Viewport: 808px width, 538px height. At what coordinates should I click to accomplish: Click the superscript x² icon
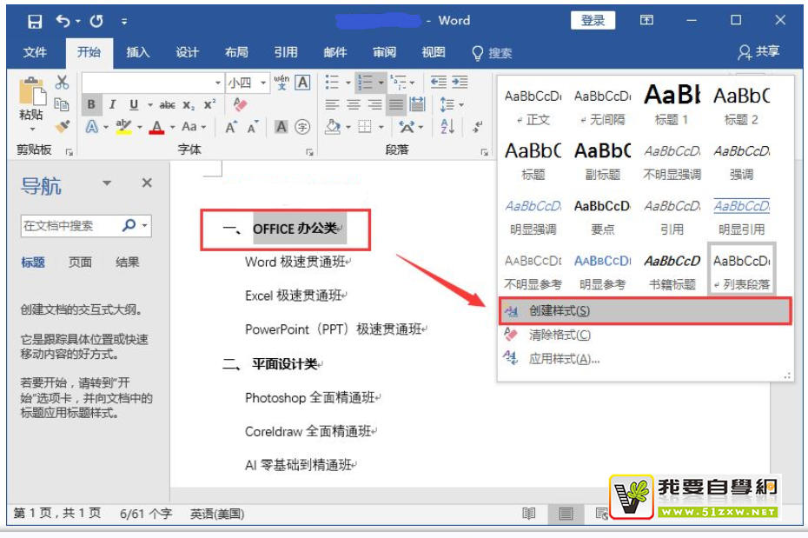(x=209, y=105)
